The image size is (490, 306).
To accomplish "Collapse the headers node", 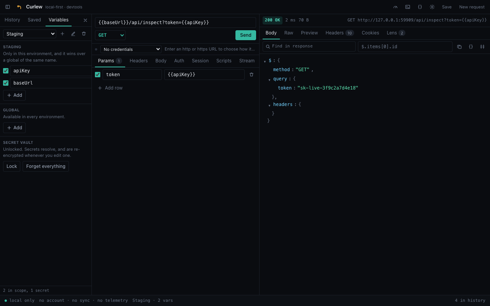I will (x=269, y=105).
